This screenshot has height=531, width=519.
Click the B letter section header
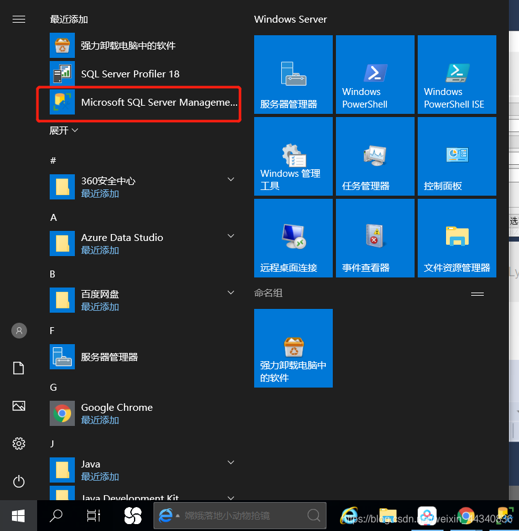tap(52, 274)
